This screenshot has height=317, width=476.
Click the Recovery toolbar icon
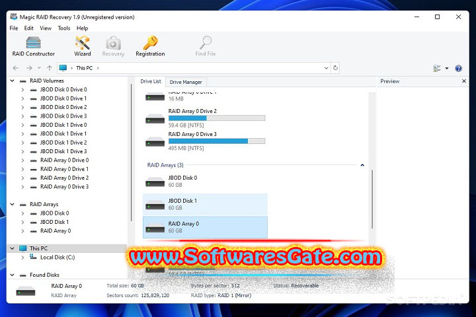pos(113,46)
